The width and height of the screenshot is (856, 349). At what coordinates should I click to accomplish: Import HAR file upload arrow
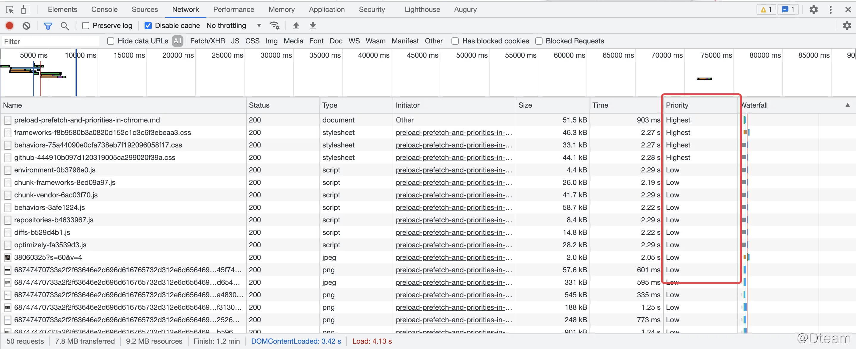point(296,26)
